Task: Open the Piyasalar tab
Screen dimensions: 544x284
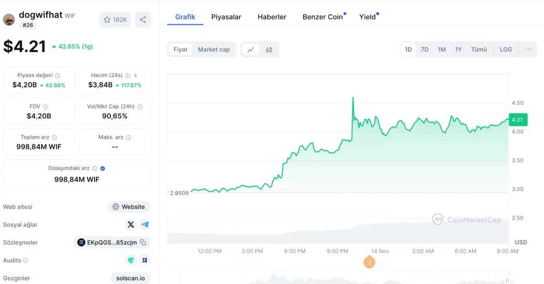Action: pos(226,17)
